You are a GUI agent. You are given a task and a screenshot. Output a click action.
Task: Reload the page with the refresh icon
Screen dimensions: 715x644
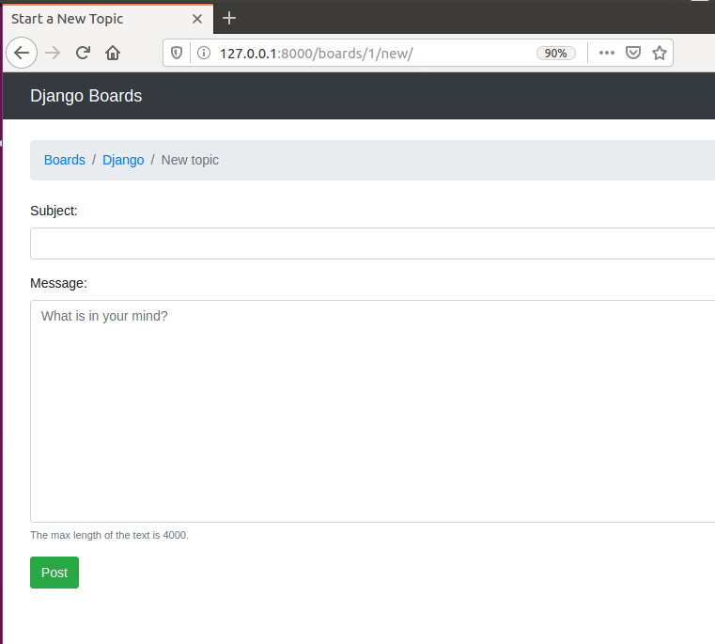(x=83, y=53)
